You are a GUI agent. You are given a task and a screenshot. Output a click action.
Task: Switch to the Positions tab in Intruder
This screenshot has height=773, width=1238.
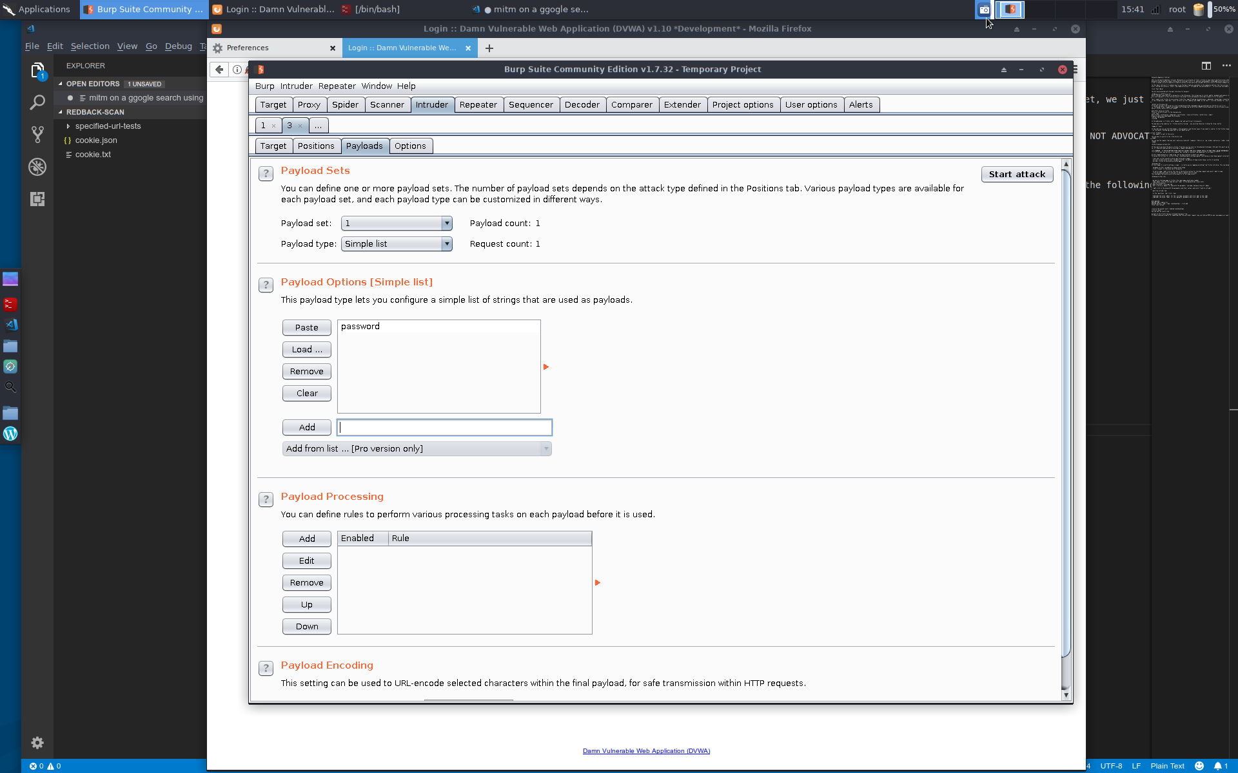point(317,146)
